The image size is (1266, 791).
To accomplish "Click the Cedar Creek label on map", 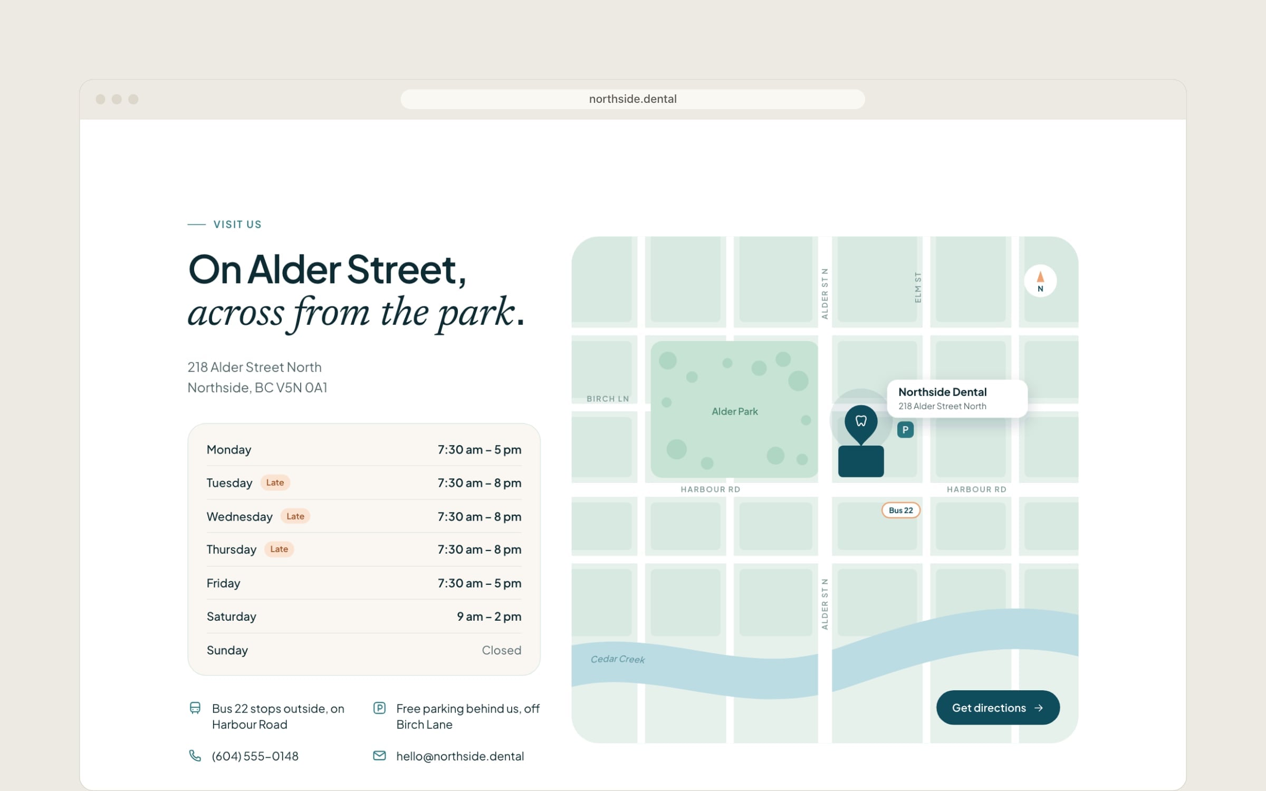I will tap(617, 659).
